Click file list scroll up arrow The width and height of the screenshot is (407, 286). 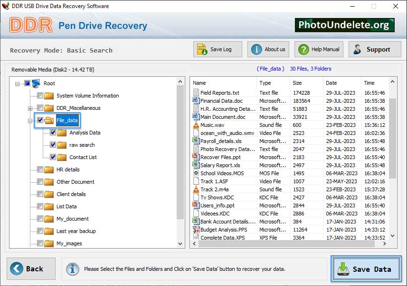[x=392, y=82]
